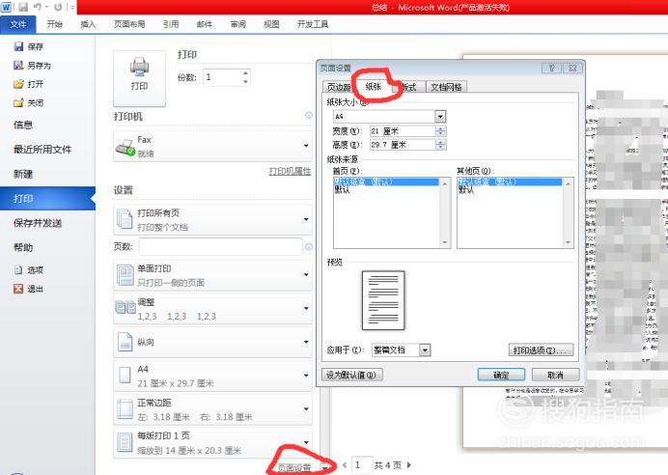Click the 取消 button
Image resolution: width=668 pixels, height=475 pixels.
[x=555, y=375]
